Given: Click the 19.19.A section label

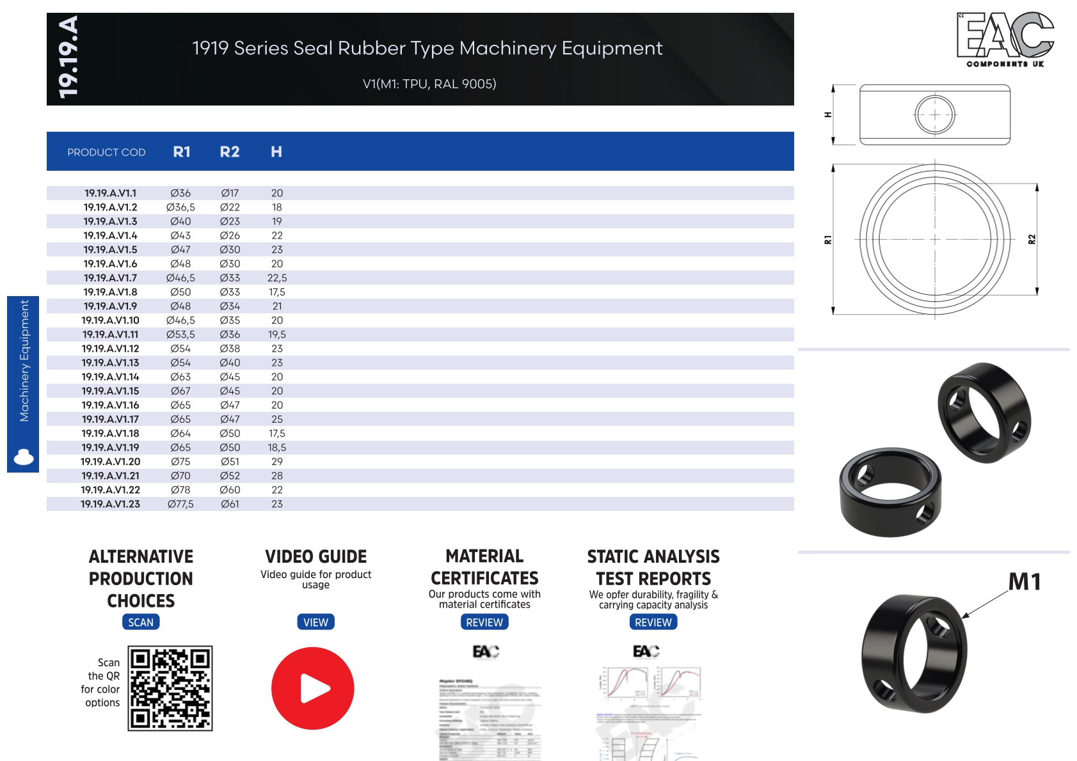Looking at the screenshot, I should click(x=68, y=58).
